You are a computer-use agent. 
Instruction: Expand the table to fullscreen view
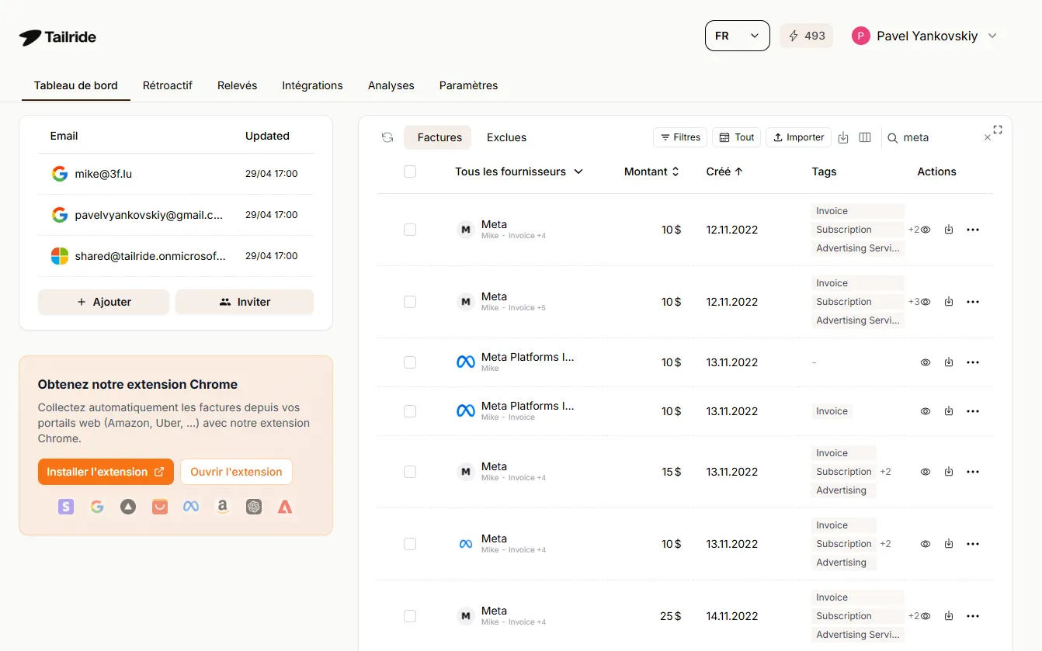[997, 129]
